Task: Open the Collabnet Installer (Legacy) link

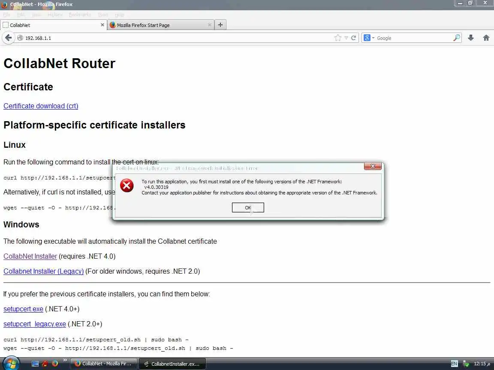Action: (x=43, y=271)
